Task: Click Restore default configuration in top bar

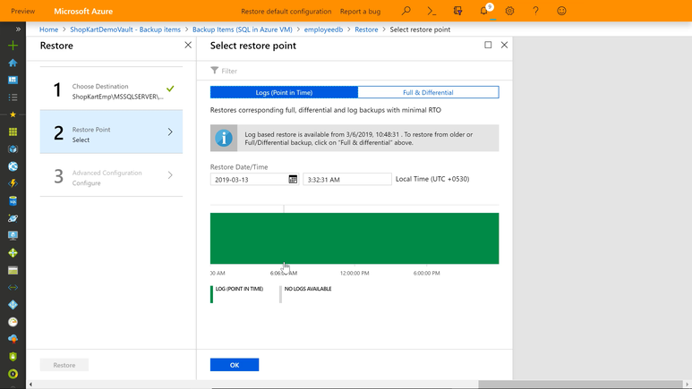Action: coord(286,12)
